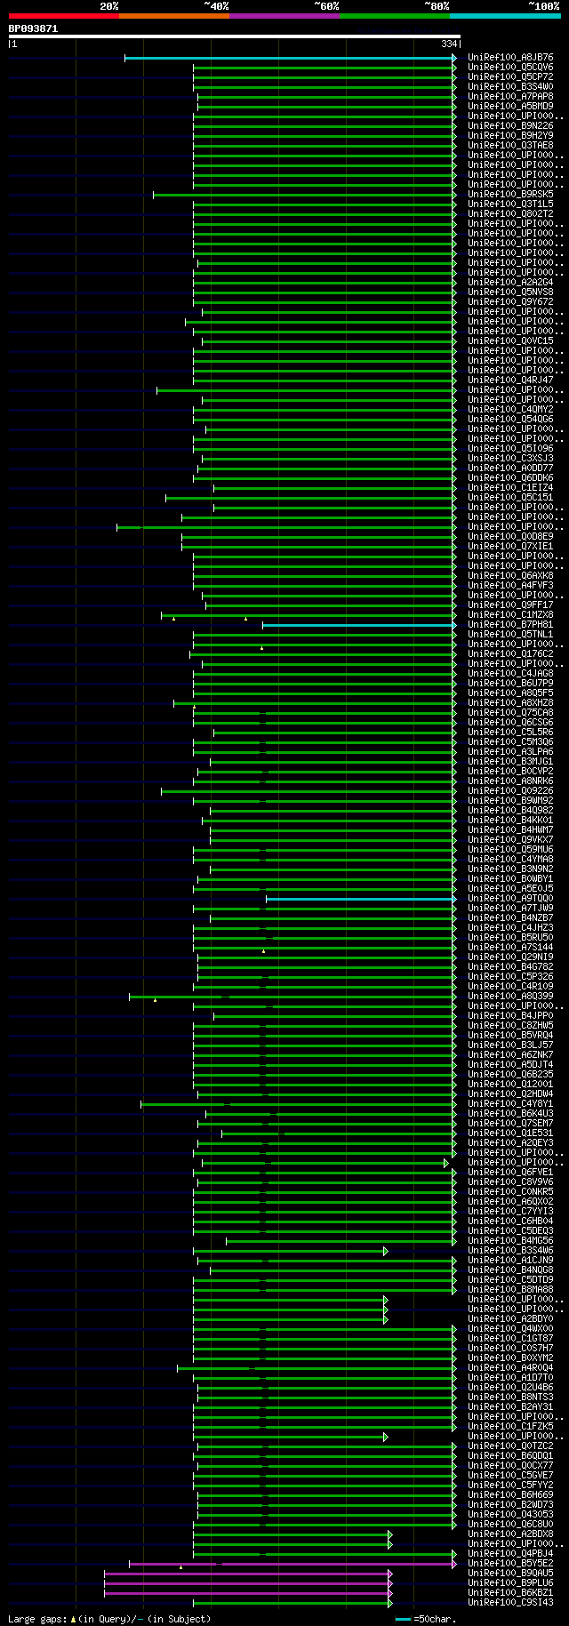Click the UniRef100_Q9Y672 entry
The height and width of the screenshot is (1626, 569).
click(x=510, y=302)
